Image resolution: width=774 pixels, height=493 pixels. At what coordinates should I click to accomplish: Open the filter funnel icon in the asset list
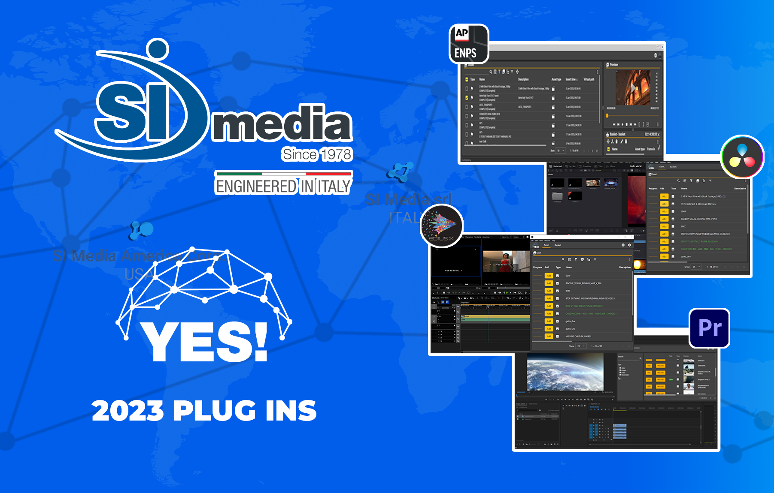pos(576,259)
